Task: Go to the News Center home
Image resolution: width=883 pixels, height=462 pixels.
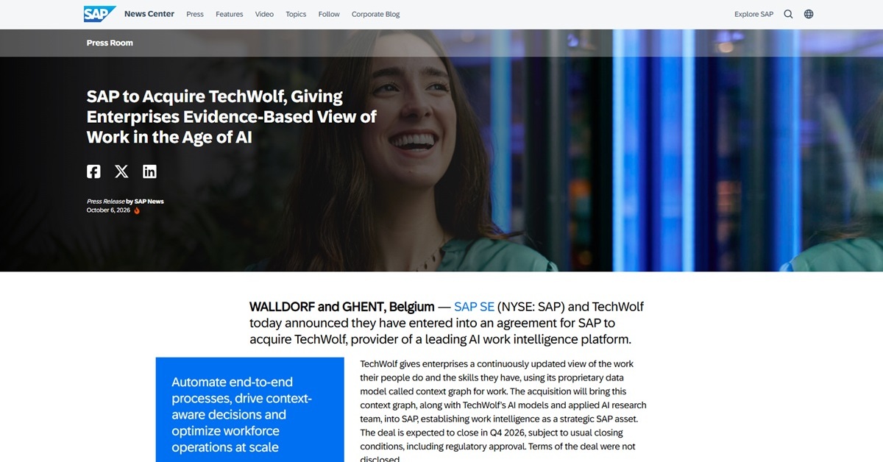Action: coord(149,14)
